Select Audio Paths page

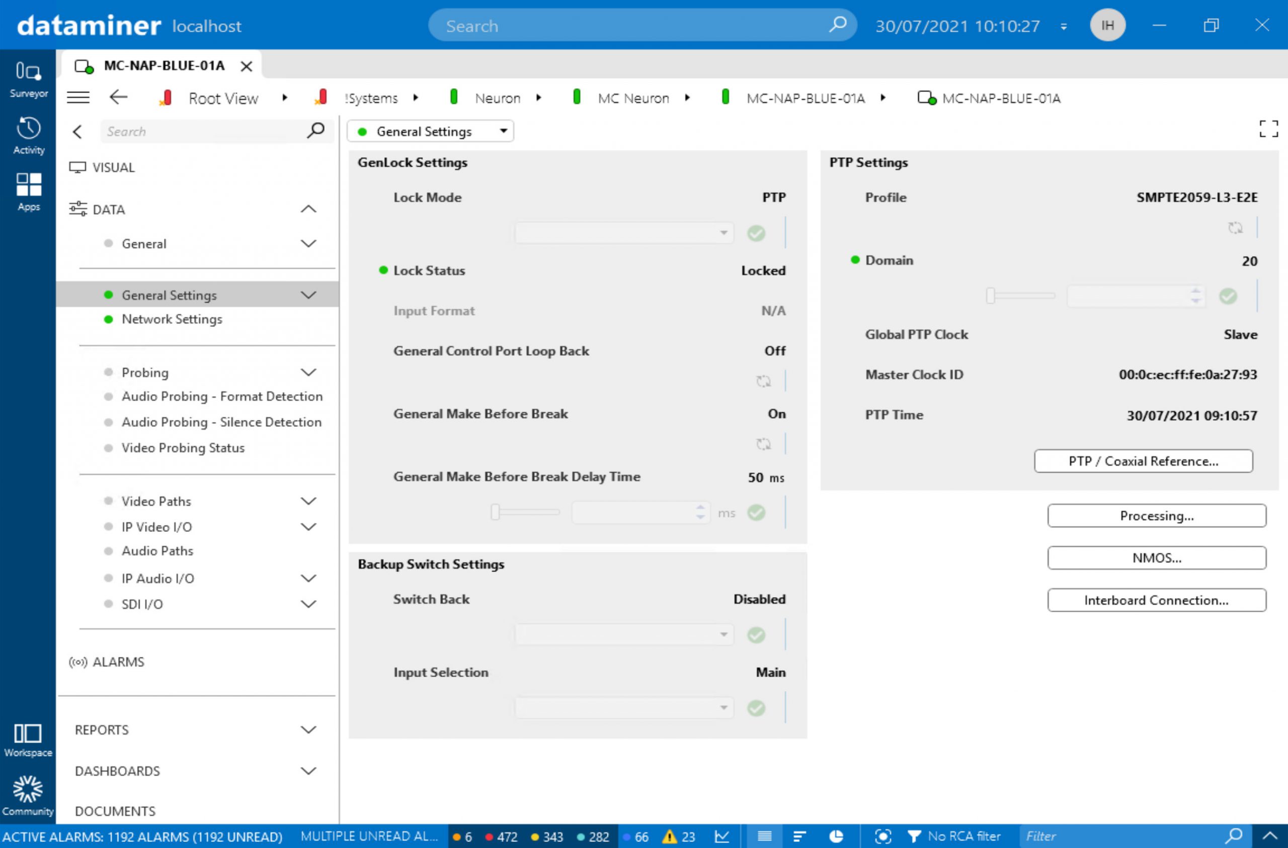click(x=157, y=550)
